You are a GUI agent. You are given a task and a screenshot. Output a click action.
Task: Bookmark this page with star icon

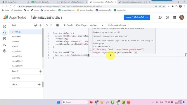(164, 6)
